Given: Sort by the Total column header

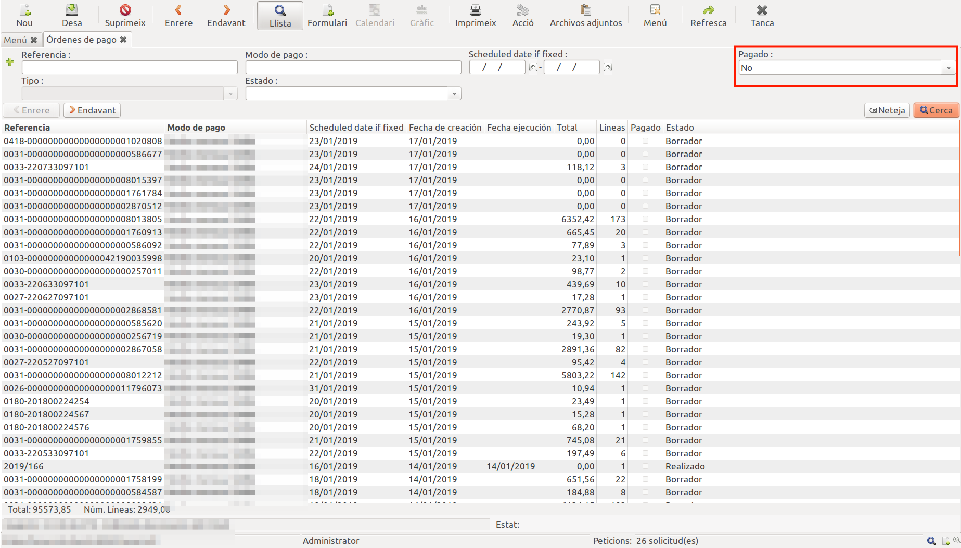Looking at the screenshot, I should (x=574, y=128).
